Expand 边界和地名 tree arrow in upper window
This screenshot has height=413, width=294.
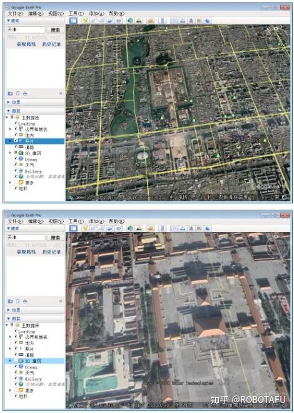[x=10, y=129]
